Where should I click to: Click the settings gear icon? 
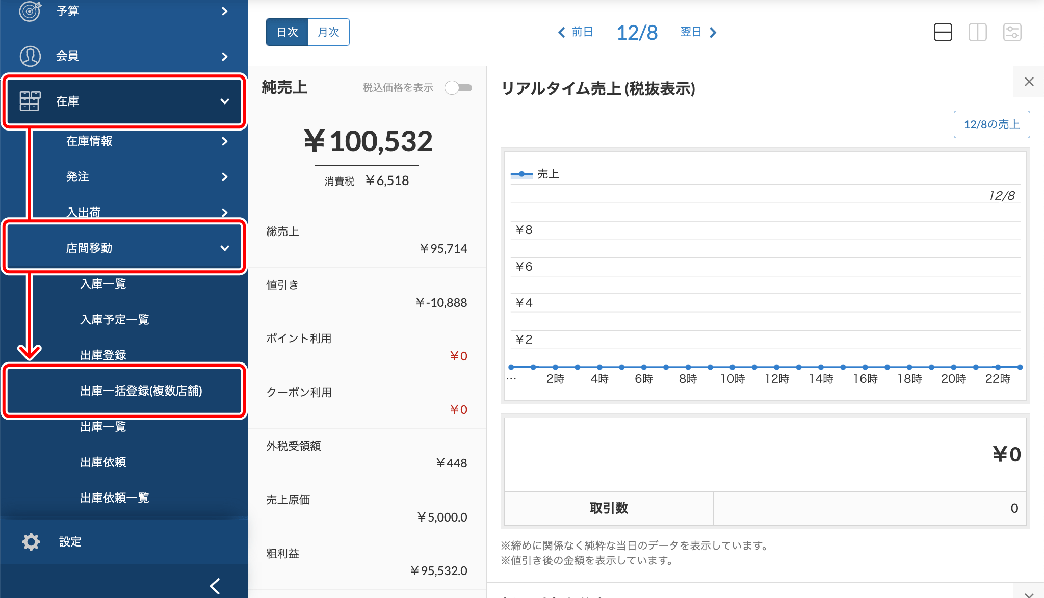click(31, 541)
